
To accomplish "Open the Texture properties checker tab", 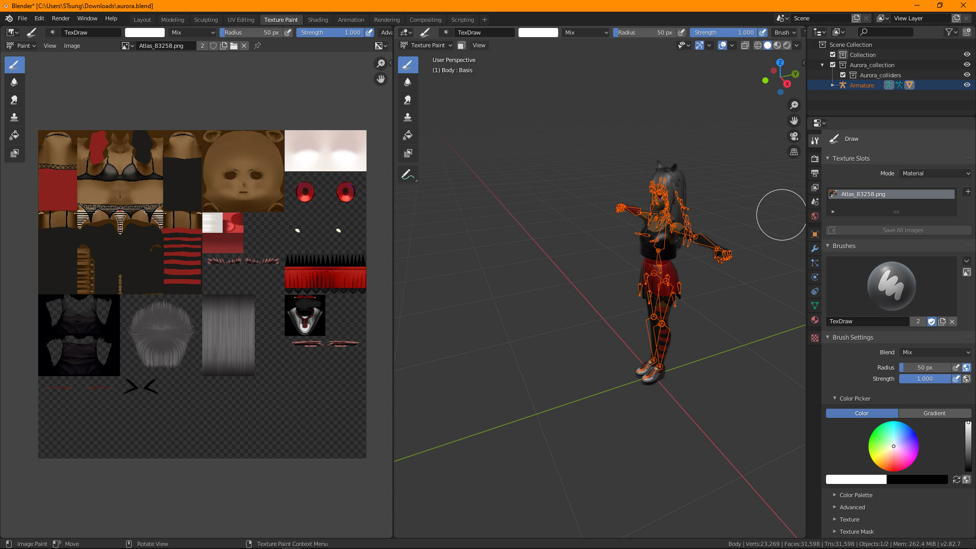I will tap(815, 338).
